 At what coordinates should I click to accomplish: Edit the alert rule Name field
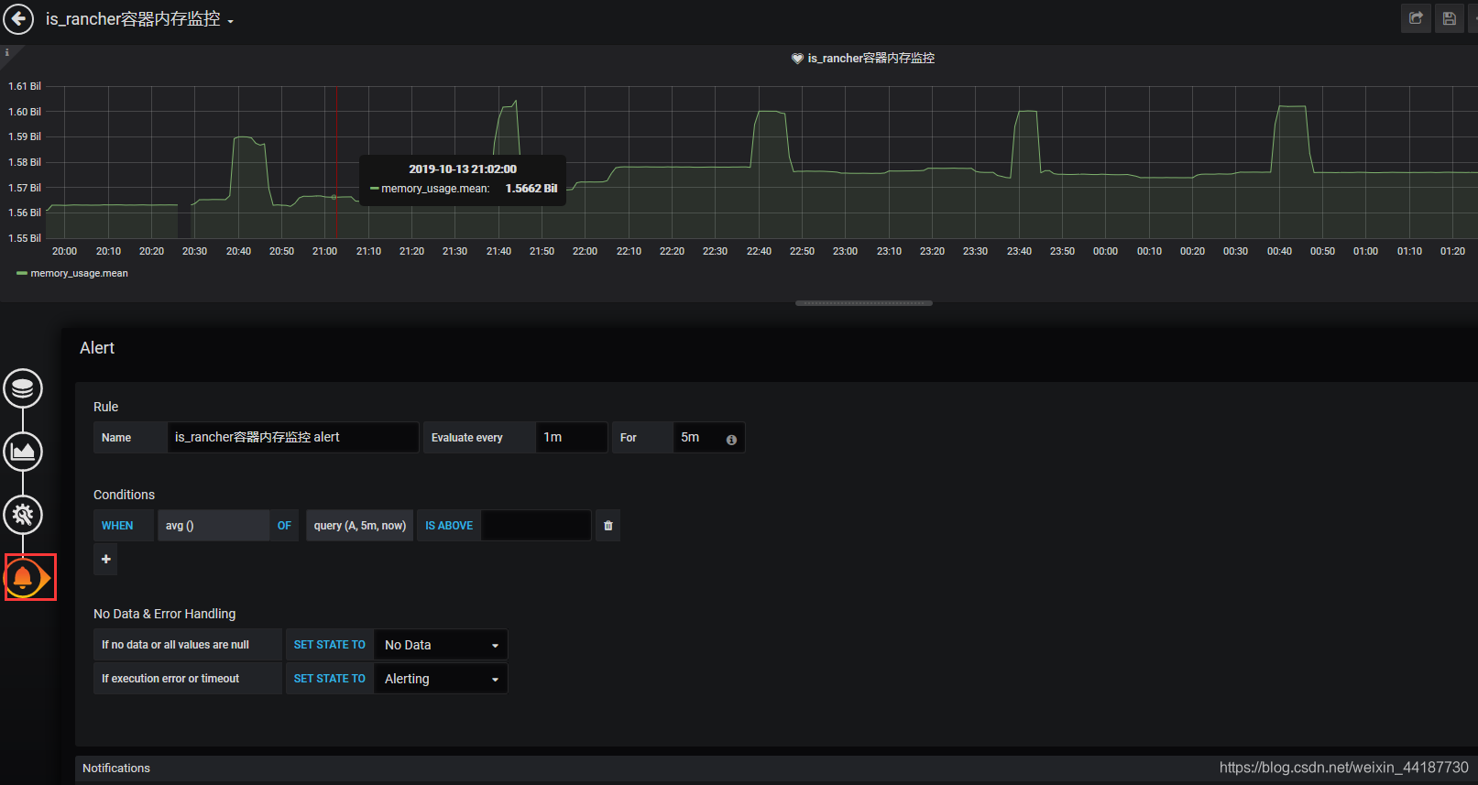point(292,438)
